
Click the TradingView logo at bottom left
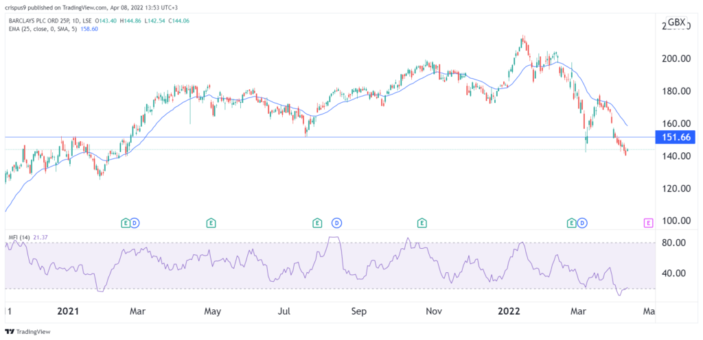27,332
